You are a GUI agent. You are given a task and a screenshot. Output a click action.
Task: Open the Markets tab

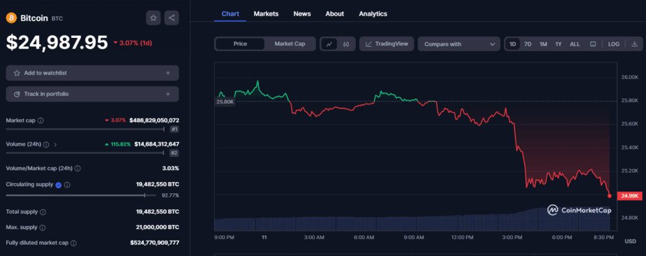coord(266,14)
